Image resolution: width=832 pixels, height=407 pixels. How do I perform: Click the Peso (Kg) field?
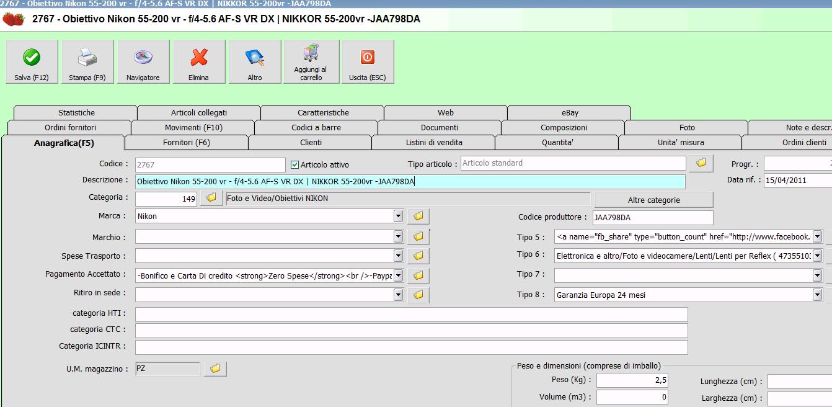632,380
